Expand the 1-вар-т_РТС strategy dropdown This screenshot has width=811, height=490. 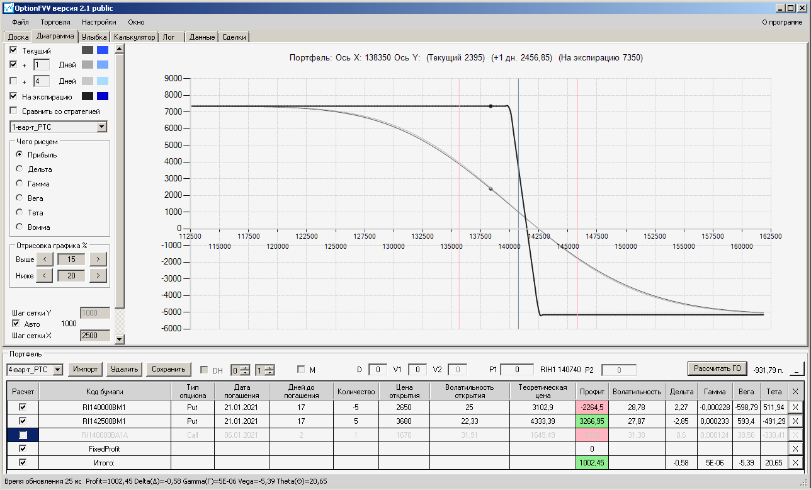pos(102,127)
